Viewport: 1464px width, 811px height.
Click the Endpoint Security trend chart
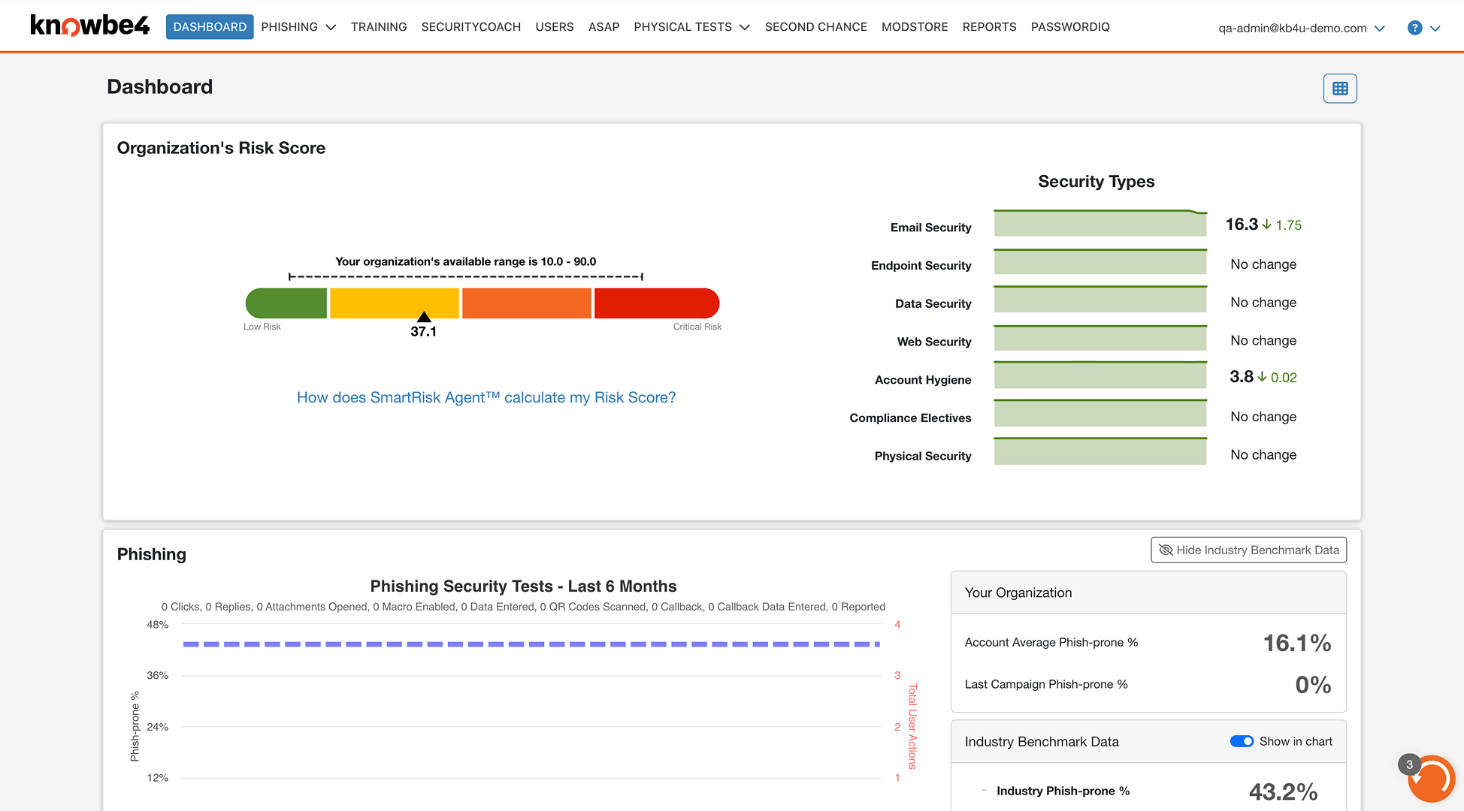(1100, 262)
